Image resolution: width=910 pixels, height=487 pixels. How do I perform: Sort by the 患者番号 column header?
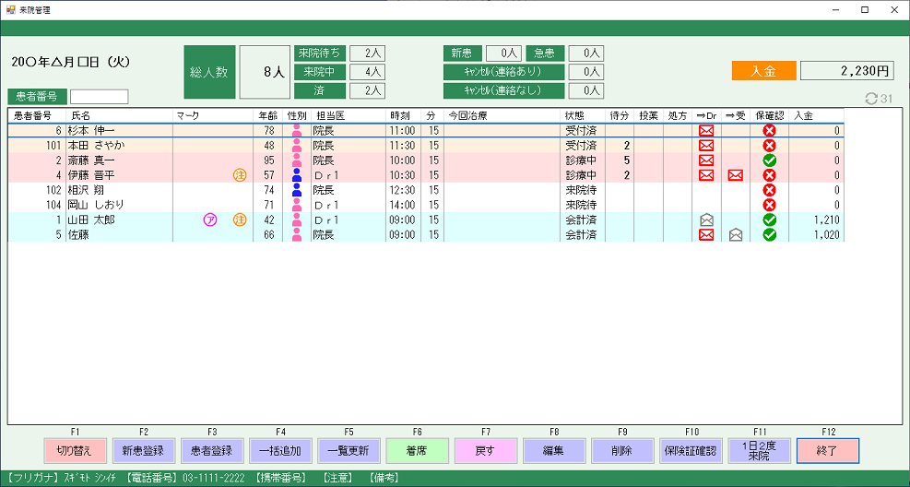pos(33,116)
